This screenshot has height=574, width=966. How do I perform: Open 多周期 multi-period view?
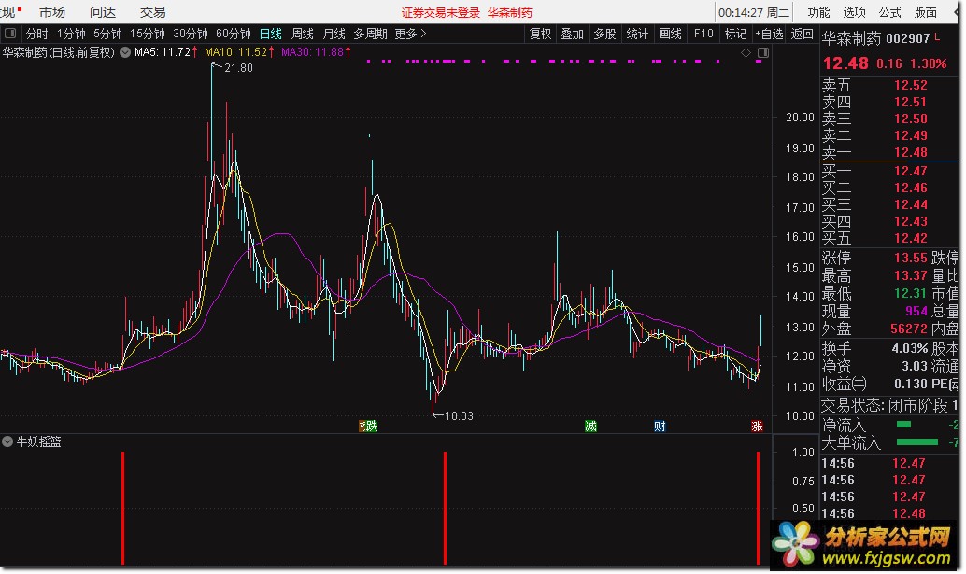(x=370, y=34)
